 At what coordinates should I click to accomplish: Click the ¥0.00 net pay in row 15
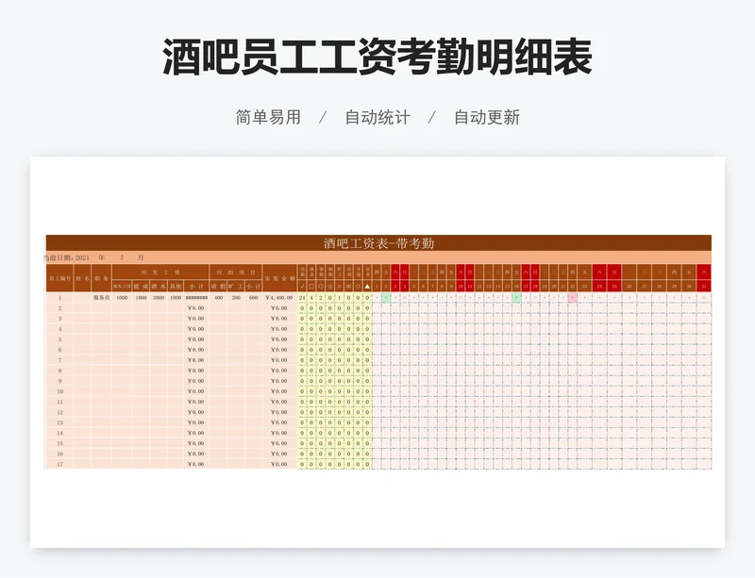tap(279, 443)
